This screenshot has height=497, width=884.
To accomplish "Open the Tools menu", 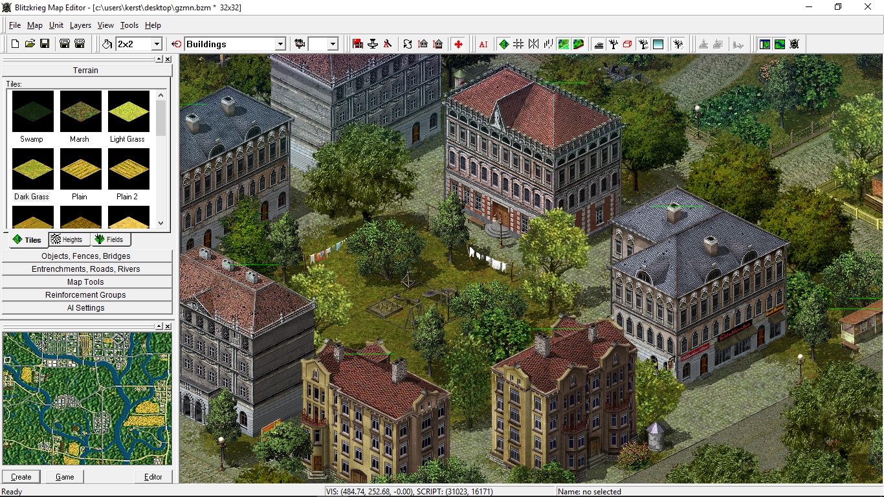I will point(129,25).
